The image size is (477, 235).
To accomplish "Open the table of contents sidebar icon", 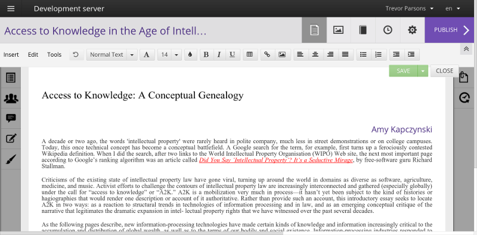I will click(11, 78).
